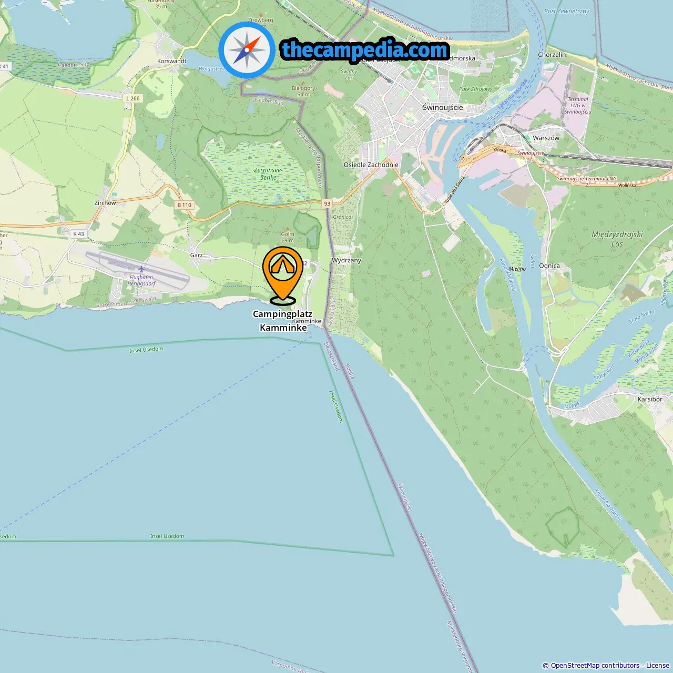Click the Karsibór place label
This screenshot has height=673, width=673.
tap(650, 399)
